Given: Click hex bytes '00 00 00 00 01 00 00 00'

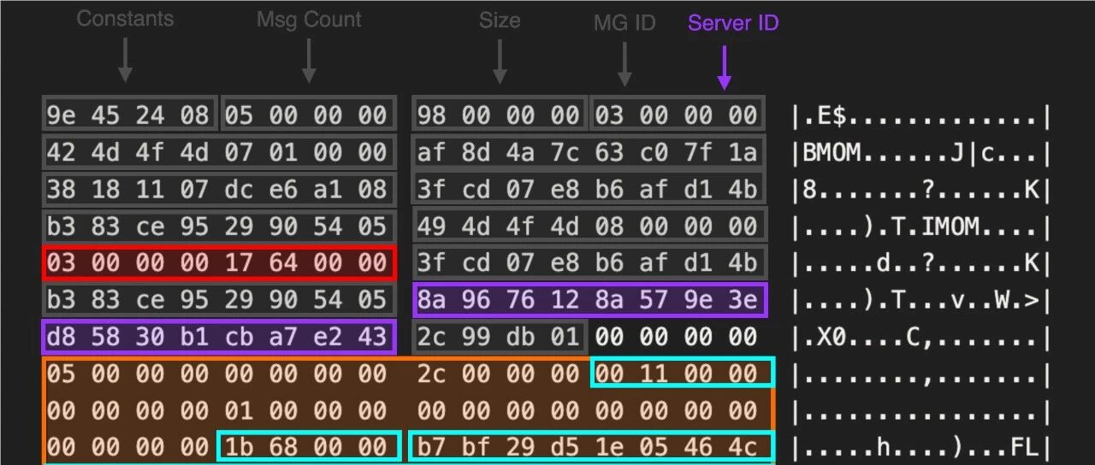Looking at the screenshot, I should 217,410.
